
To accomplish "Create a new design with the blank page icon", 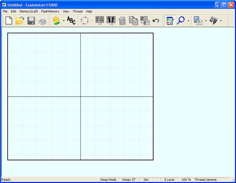I will [9, 21].
